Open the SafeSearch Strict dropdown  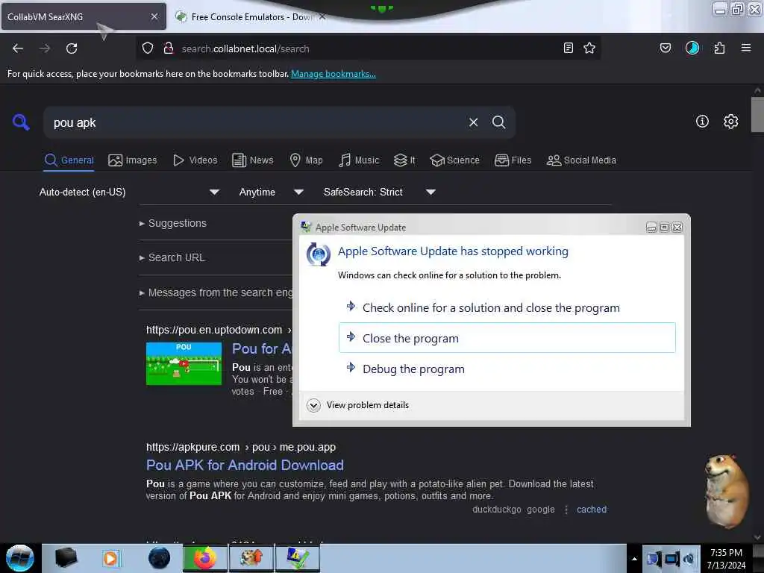(380, 192)
